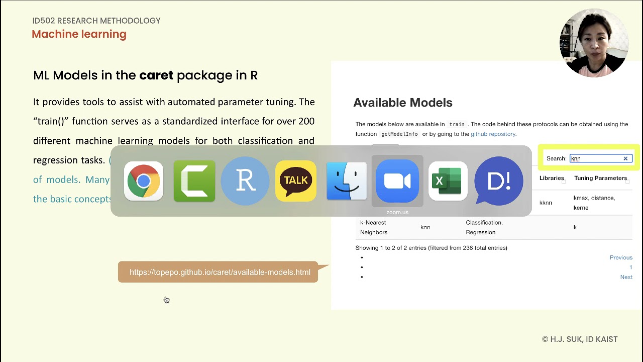Click the presenter webcam thumbnail
This screenshot has width=643, height=362.
click(x=594, y=43)
